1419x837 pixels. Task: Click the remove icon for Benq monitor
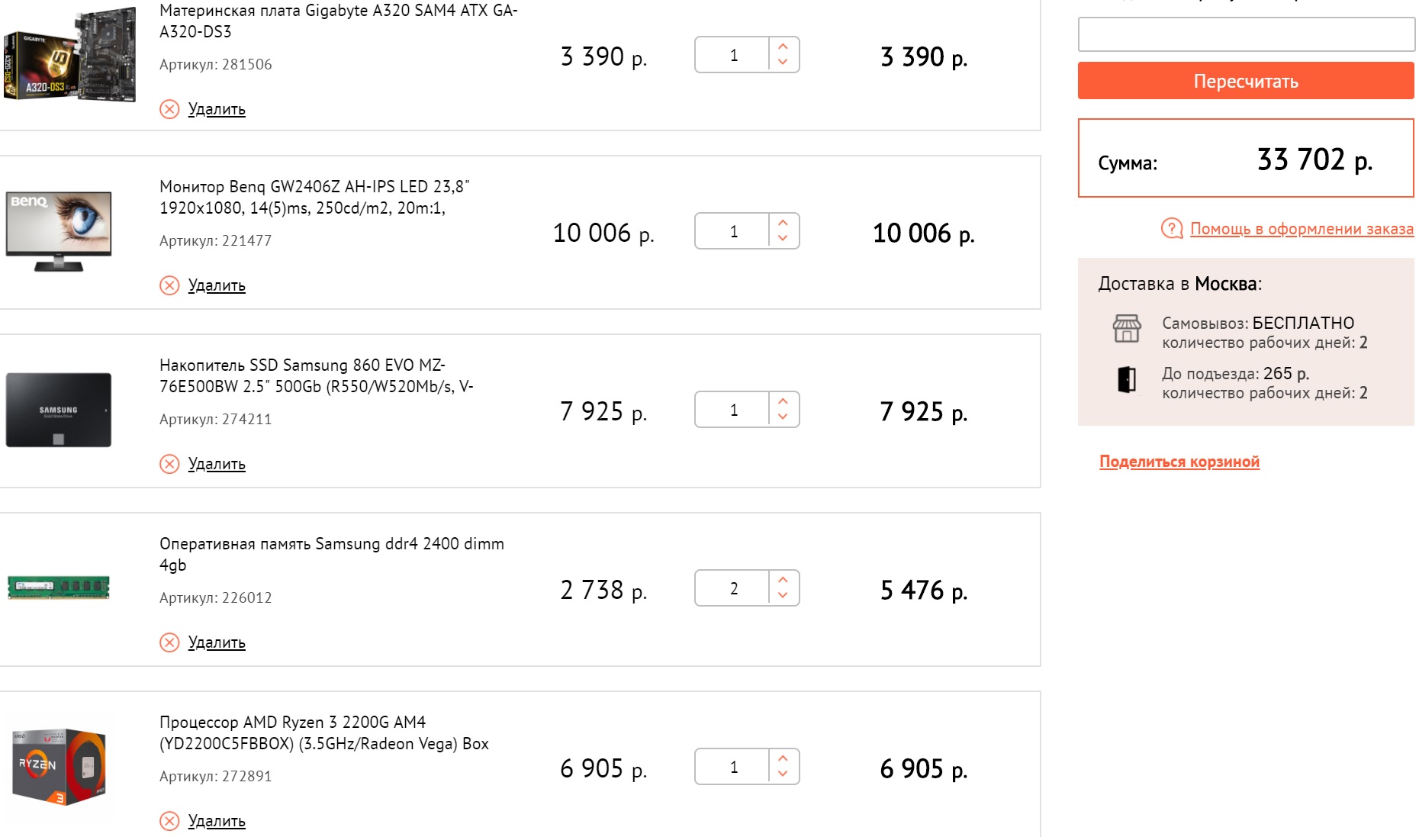click(x=169, y=285)
